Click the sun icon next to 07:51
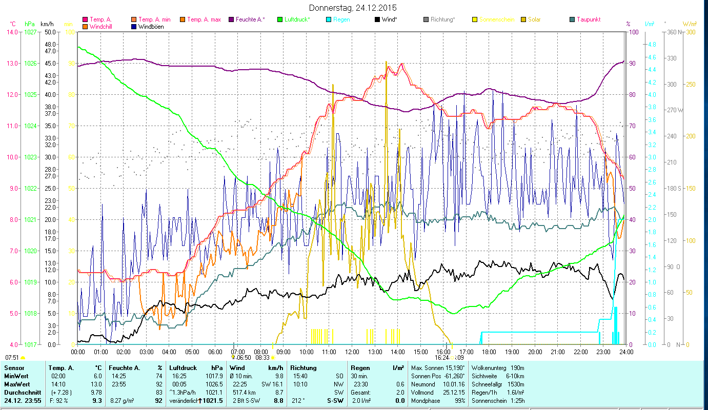Image resolution: width=708 pixels, height=410 pixels. click(23, 358)
